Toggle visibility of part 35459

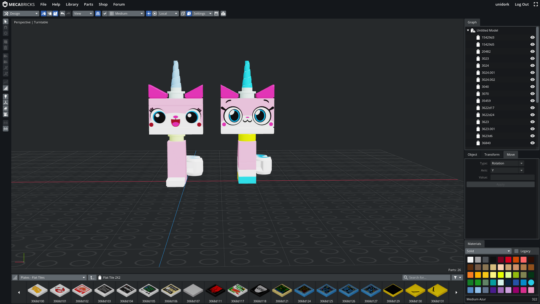pos(532,101)
